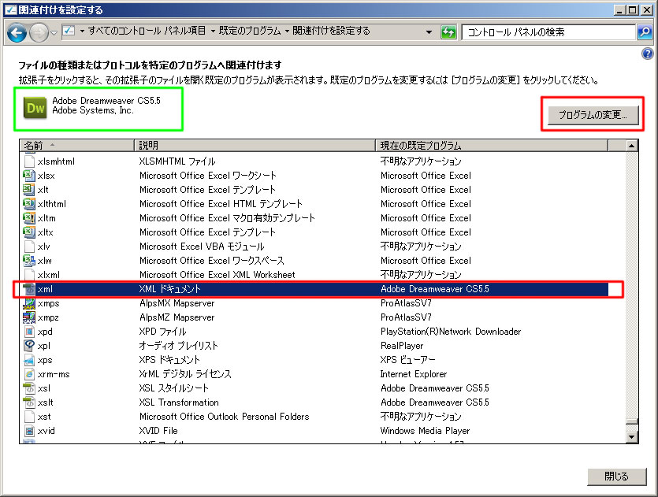Click the list scrollbar up arrow
658x497 pixels.
(631, 146)
